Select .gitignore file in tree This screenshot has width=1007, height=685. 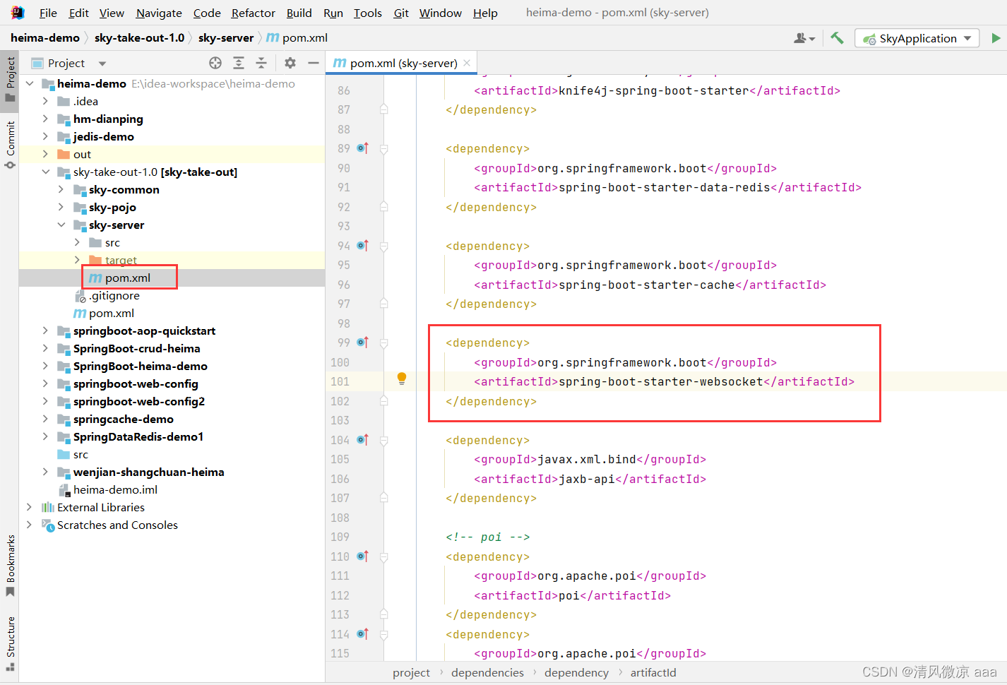[114, 295]
